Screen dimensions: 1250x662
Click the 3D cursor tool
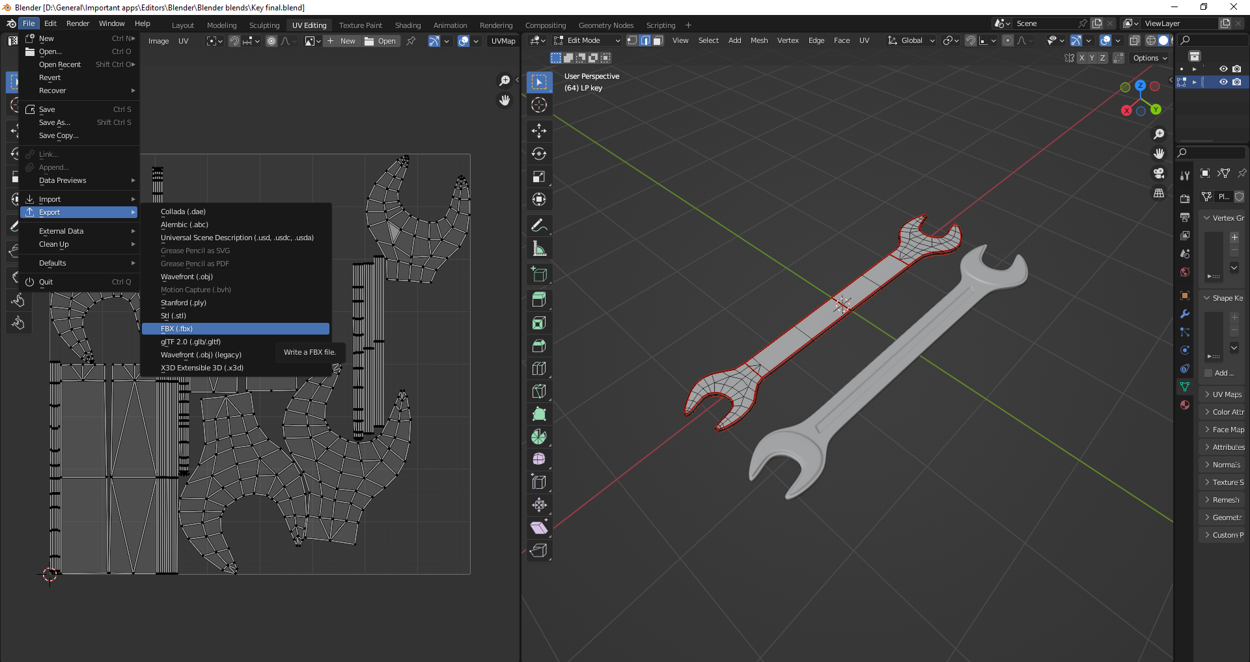(539, 105)
